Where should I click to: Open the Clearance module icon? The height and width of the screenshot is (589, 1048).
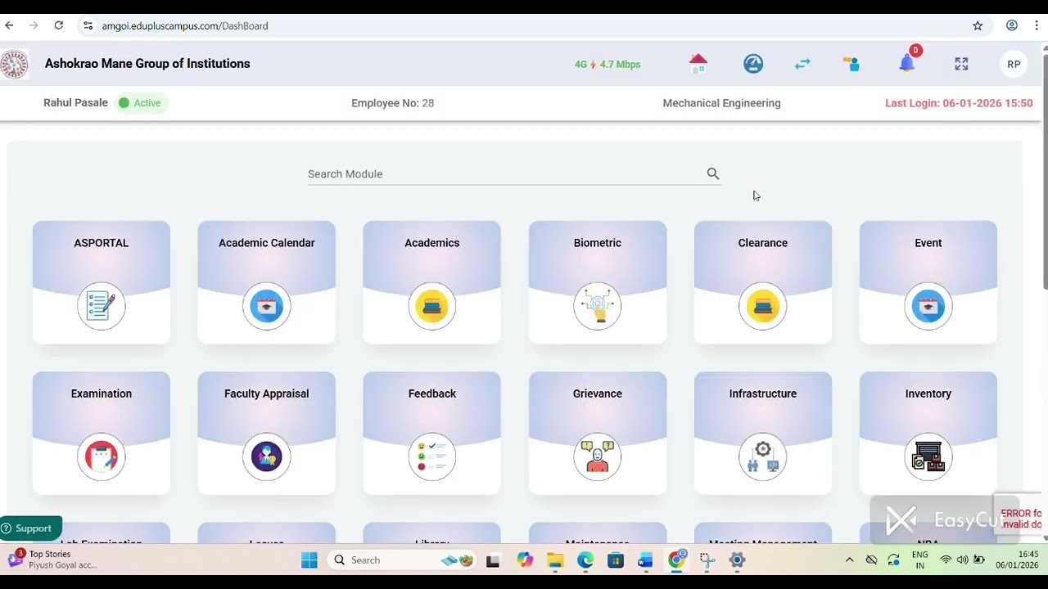(763, 306)
